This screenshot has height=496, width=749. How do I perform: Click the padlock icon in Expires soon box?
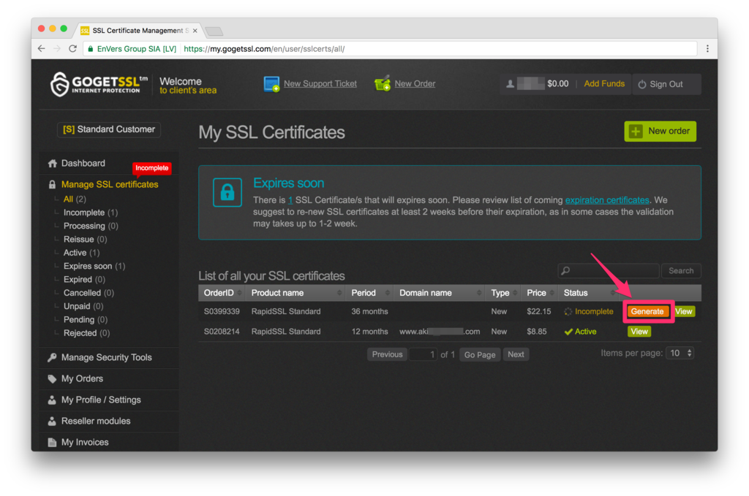click(227, 192)
